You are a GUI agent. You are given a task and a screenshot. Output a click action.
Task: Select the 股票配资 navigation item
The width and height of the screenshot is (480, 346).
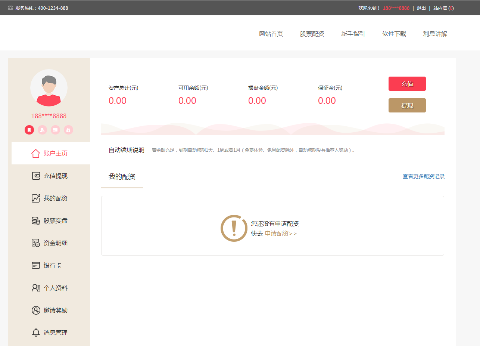(x=312, y=34)
